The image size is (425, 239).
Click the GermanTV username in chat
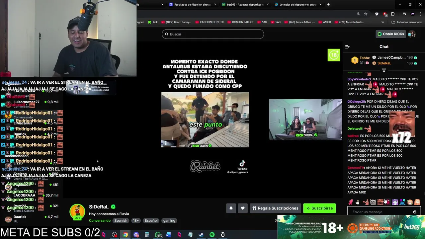tap(356, 168)
